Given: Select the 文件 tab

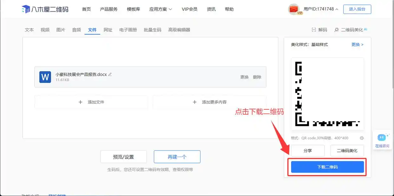Looking at the screenshot, I should click(92, 30).
